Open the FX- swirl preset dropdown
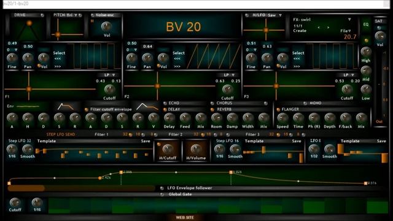 pyautogui.click(x=349, y=19)
